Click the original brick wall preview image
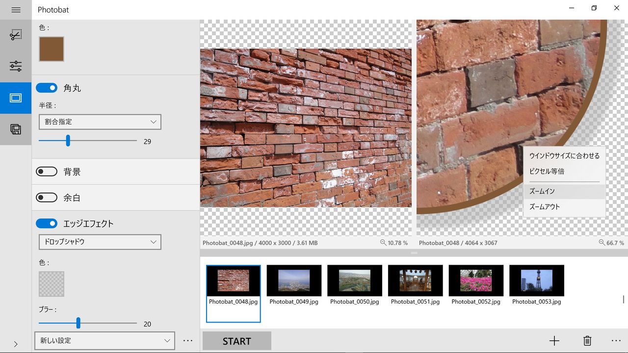This screenshot has width=628, height=353. 306,127
